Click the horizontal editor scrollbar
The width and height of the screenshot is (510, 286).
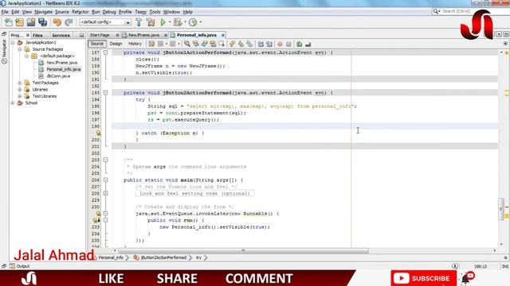point(243,251)
